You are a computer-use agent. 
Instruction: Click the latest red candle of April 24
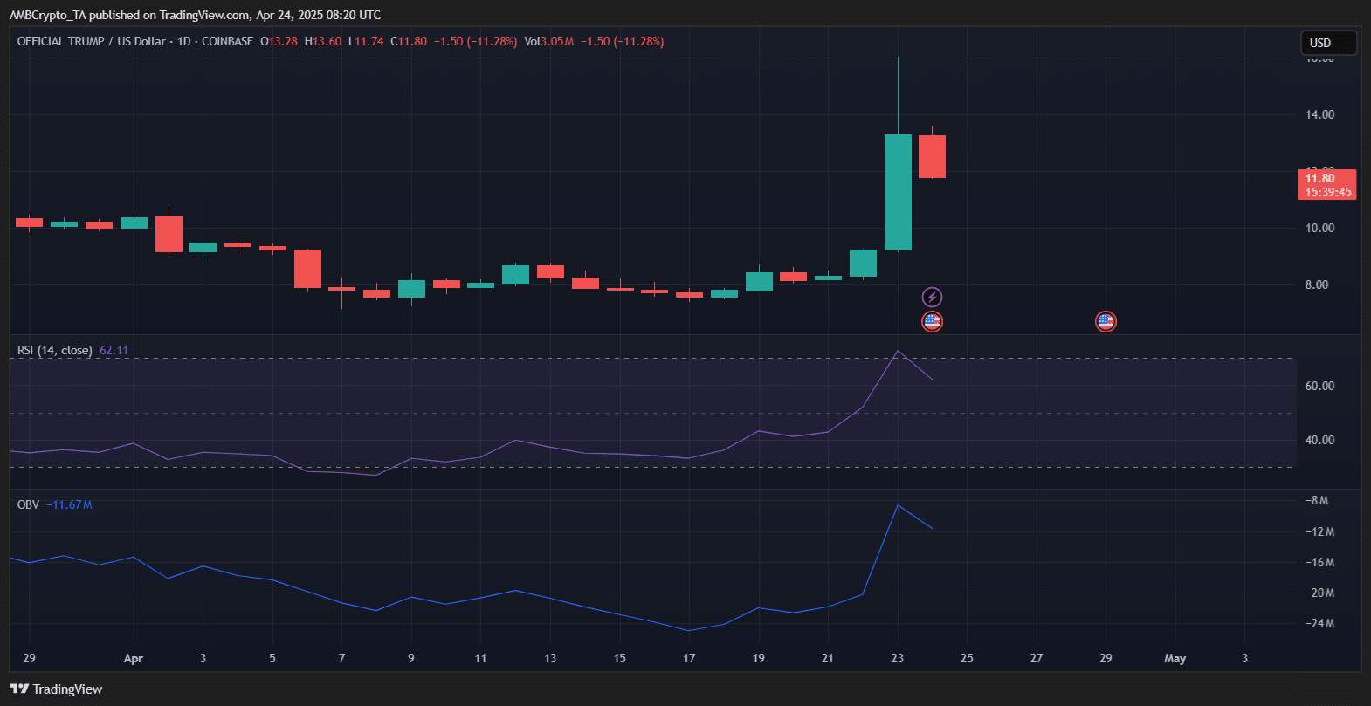[932, 156]
